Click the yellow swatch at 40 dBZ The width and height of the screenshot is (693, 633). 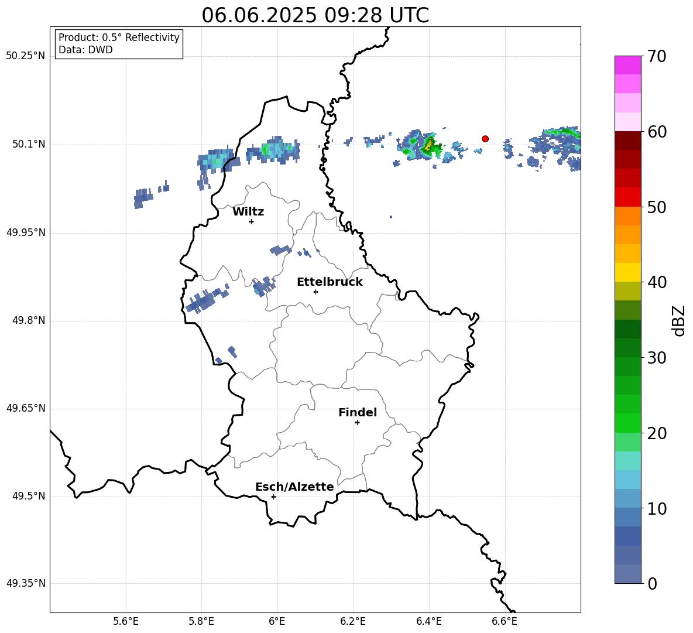[627, 272]
